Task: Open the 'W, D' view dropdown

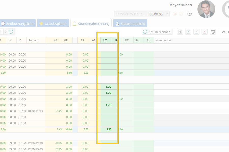Action: [x=224, y=32]
